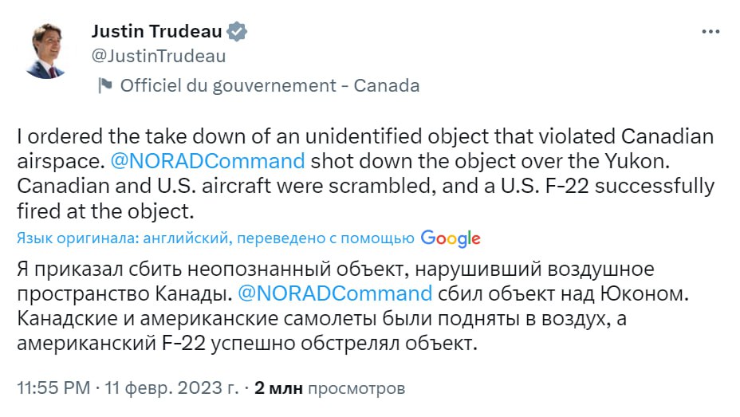Screen dimensions: 740x417
Task: Click the "просмотров" views label
Action: (356, 389)
